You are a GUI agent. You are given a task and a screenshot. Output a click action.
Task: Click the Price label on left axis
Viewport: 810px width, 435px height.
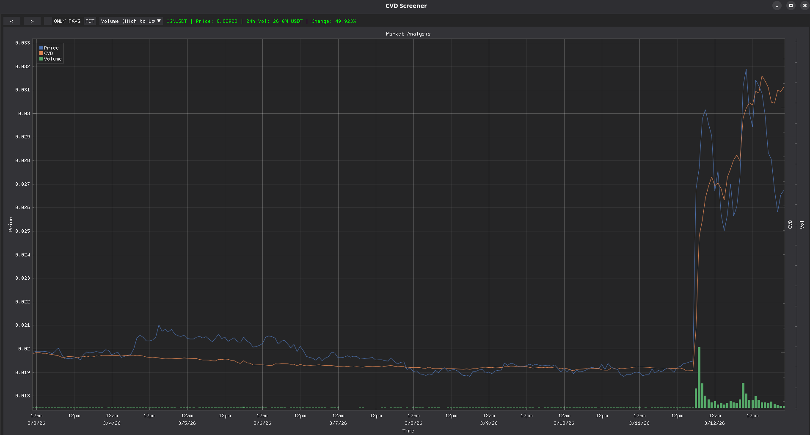(11, 224)
